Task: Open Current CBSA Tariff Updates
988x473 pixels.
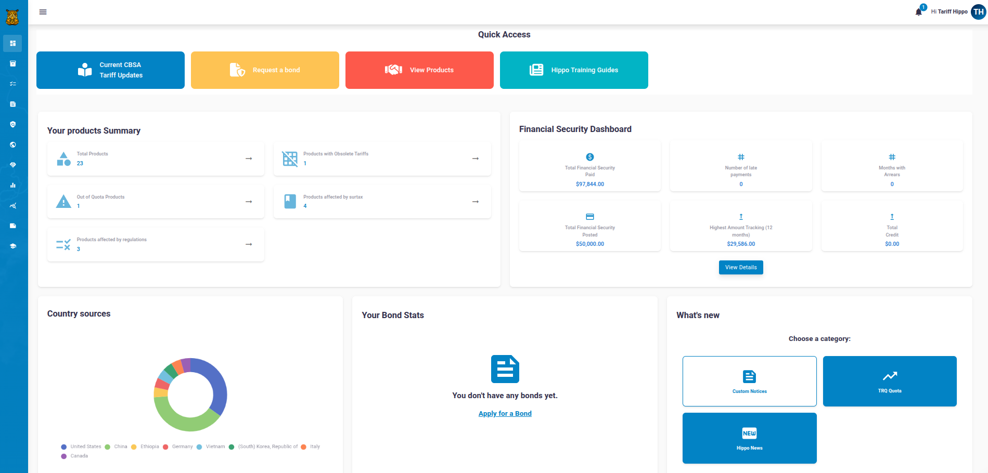Action: (110, 70)
